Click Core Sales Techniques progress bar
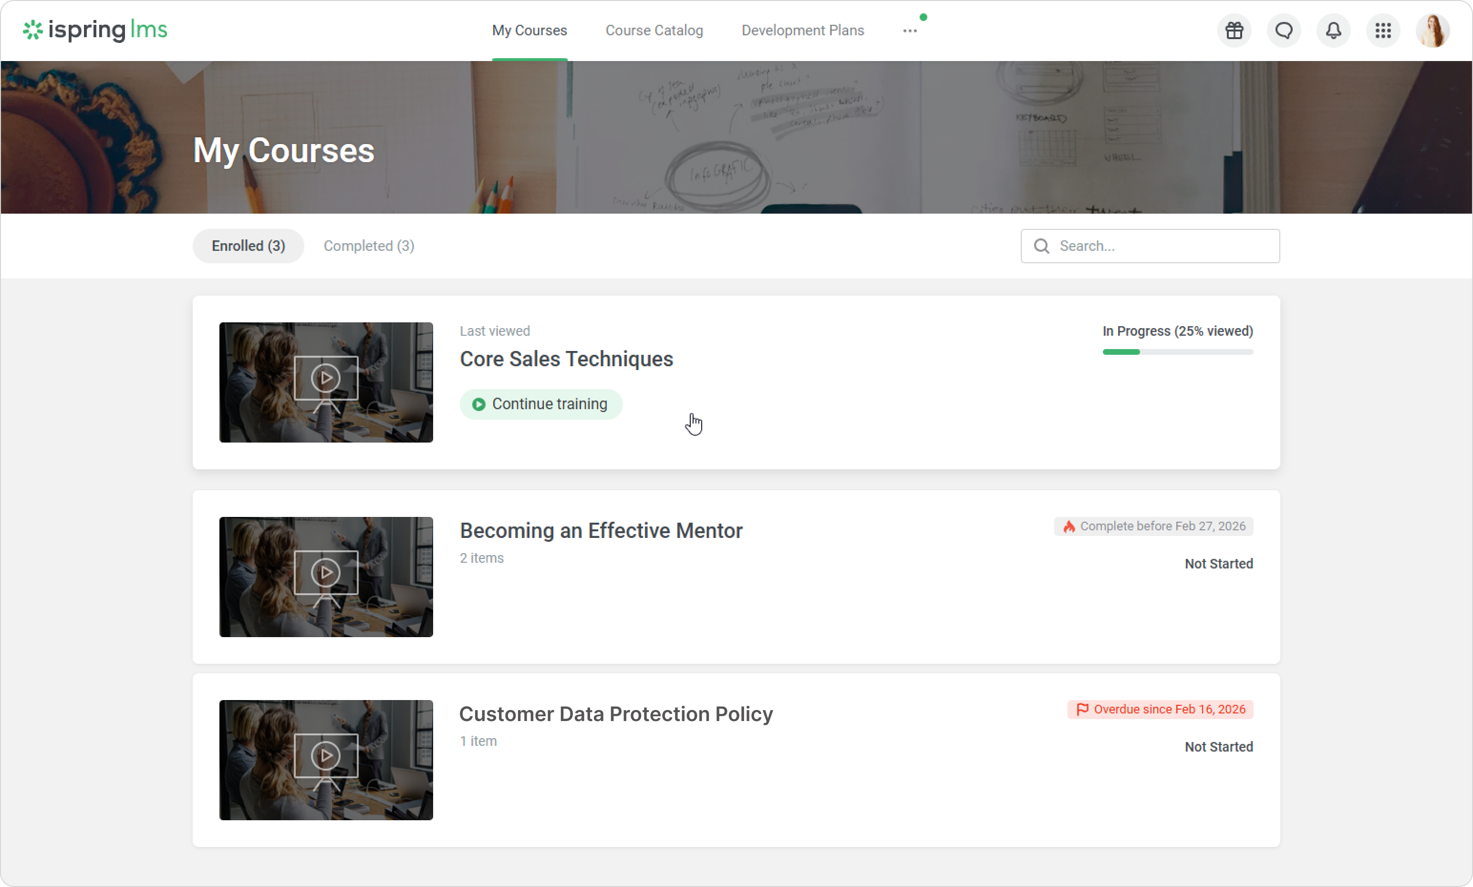 [x=1177, y=352]
